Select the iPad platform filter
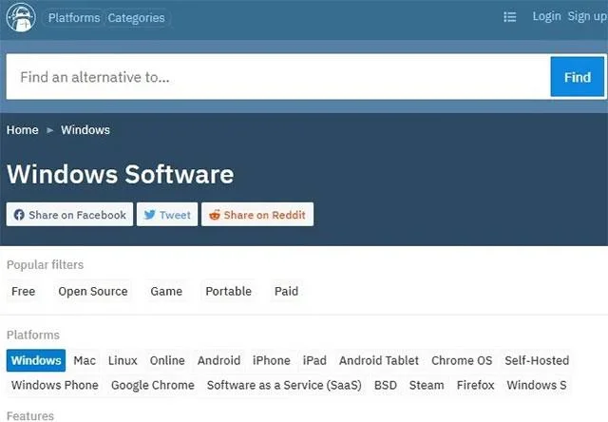Viewport: 608px width, 422px height. 314,360
